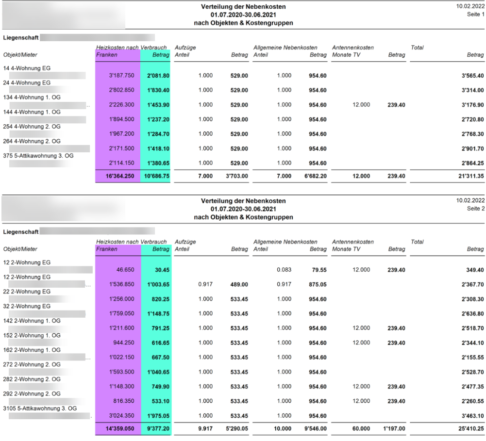Select the heating sum 10'686.75
The height and width of the screenshot is (441, 486).
[x=157, y=176]
